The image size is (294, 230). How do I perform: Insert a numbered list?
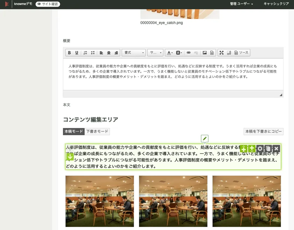click(x=85, y=53)
